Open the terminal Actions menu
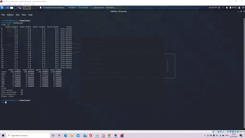This screenshot has width=245, height=138. click(x=10, y=15)
